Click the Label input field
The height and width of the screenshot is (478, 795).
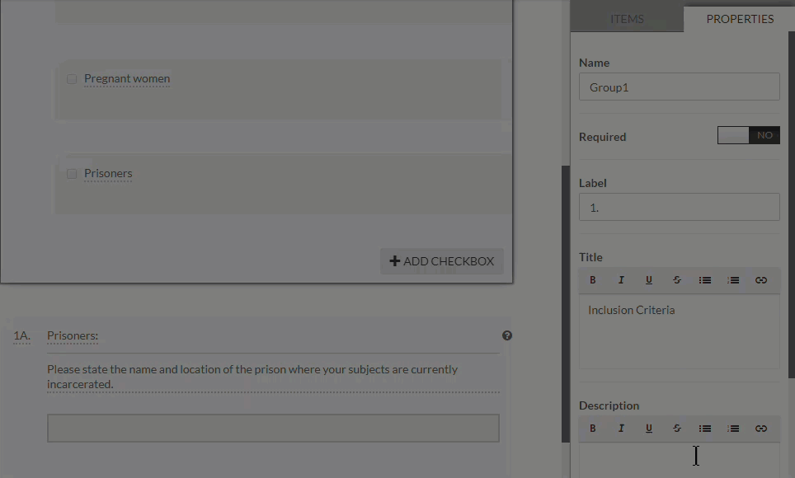[679, 208]
